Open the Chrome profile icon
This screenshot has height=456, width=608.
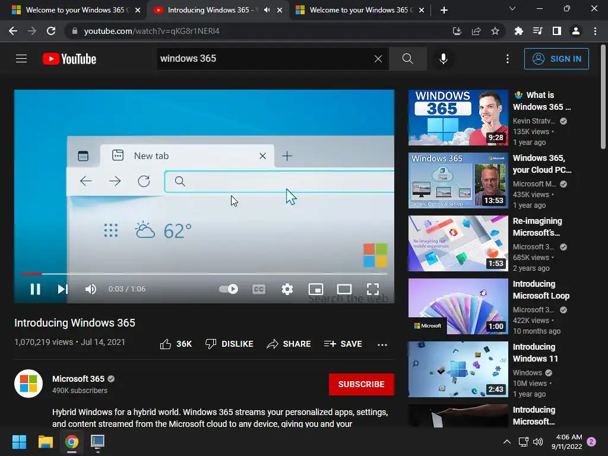pos(576,31)
